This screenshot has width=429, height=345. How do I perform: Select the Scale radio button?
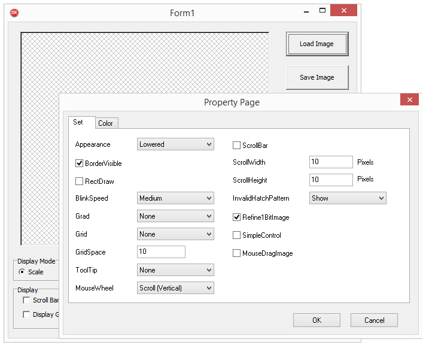coord(23,272)
